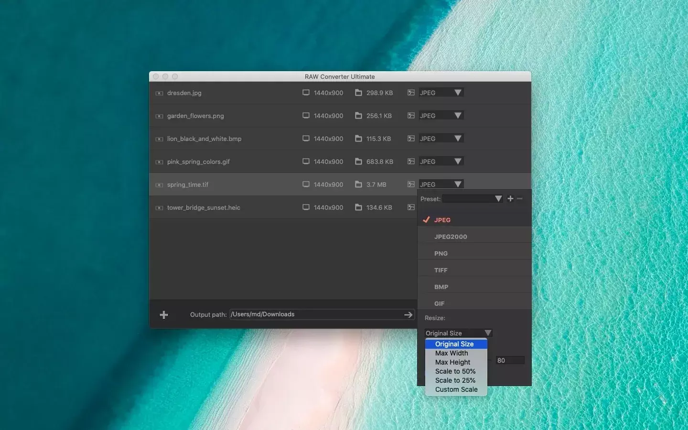The image size is (688, 430).
Task: Click the Output path text field
Action: pos(315,314)
